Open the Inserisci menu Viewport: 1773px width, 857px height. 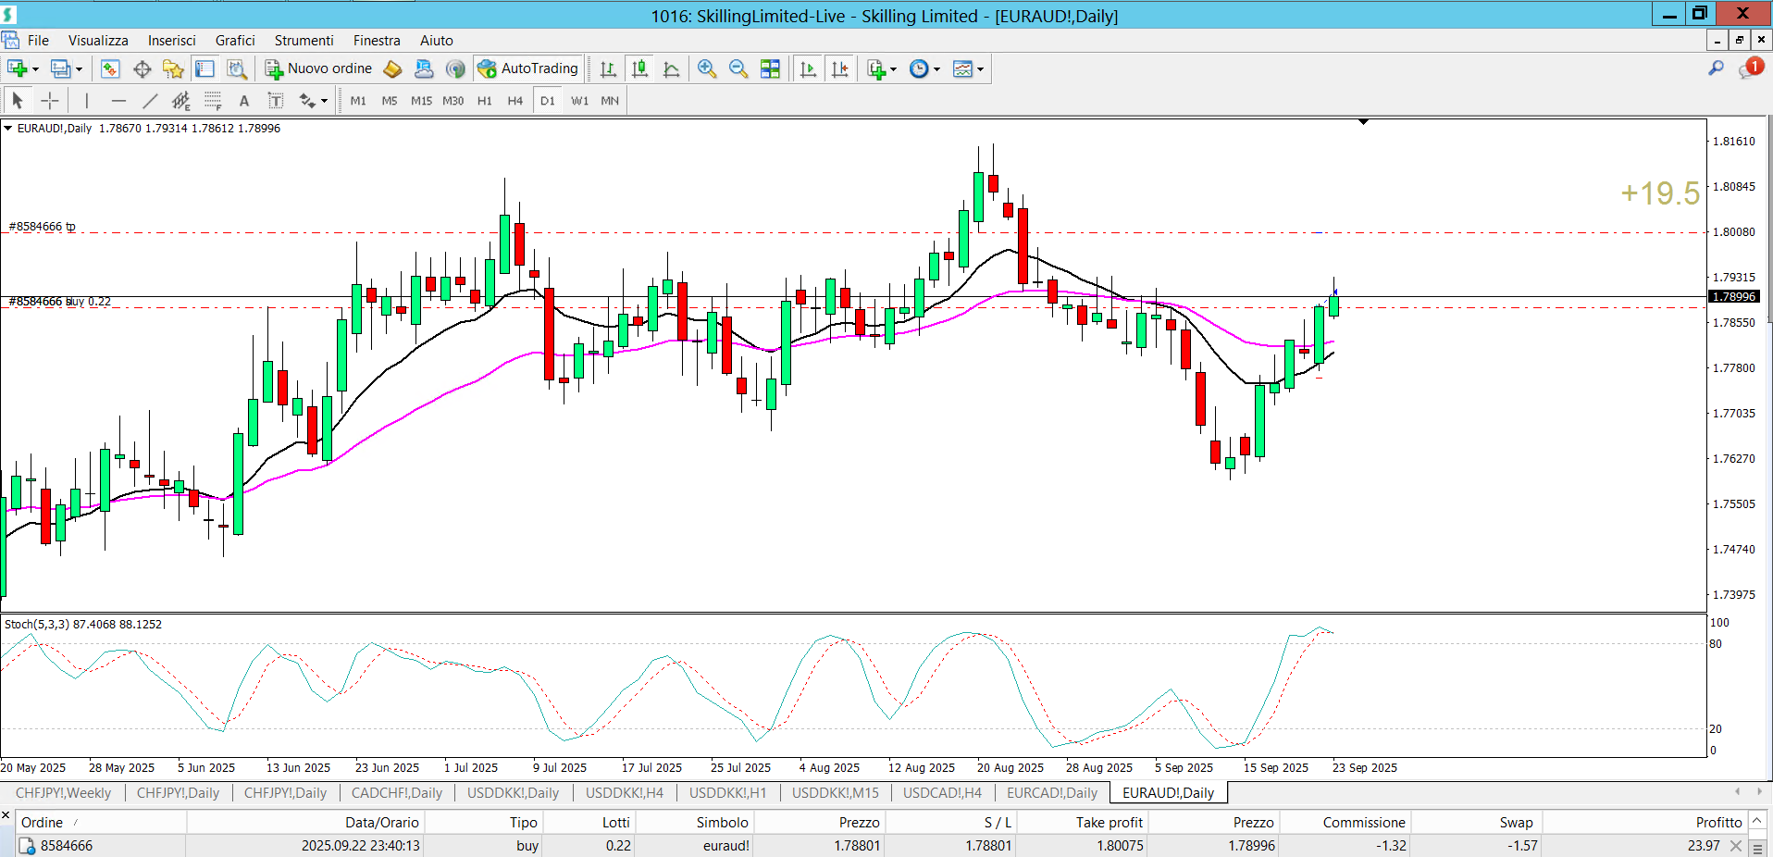click(x=172, y=41)
